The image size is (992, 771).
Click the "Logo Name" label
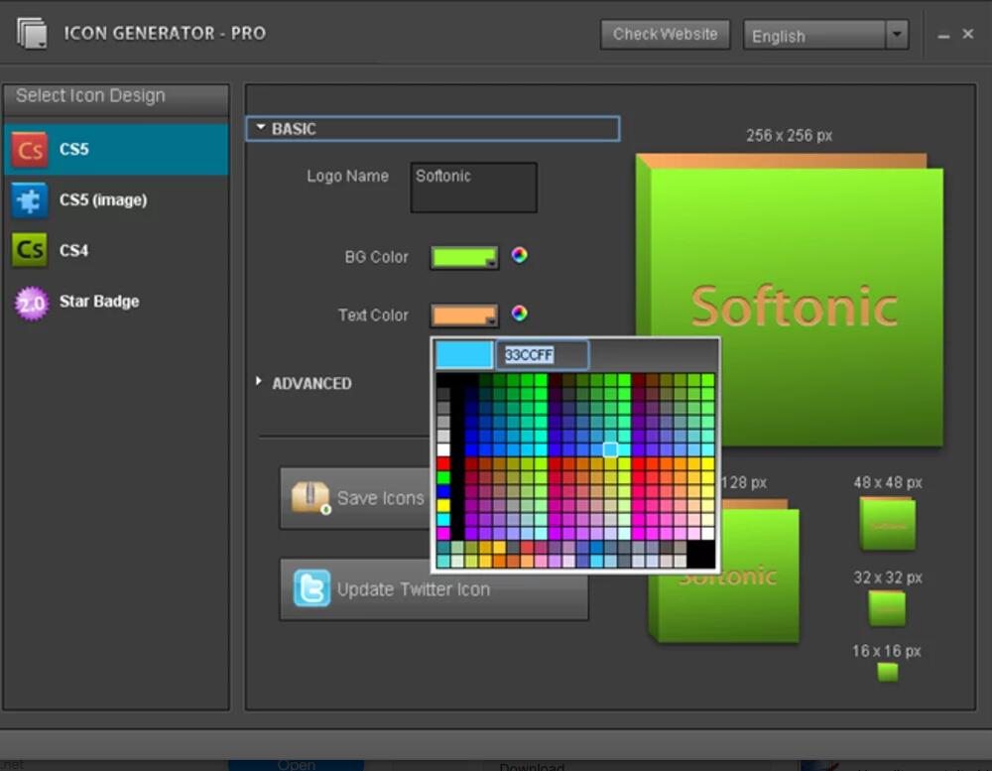(x=347, y=176)
